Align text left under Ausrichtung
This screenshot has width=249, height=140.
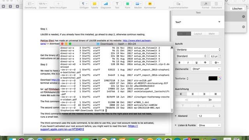(x=181, y=94)
